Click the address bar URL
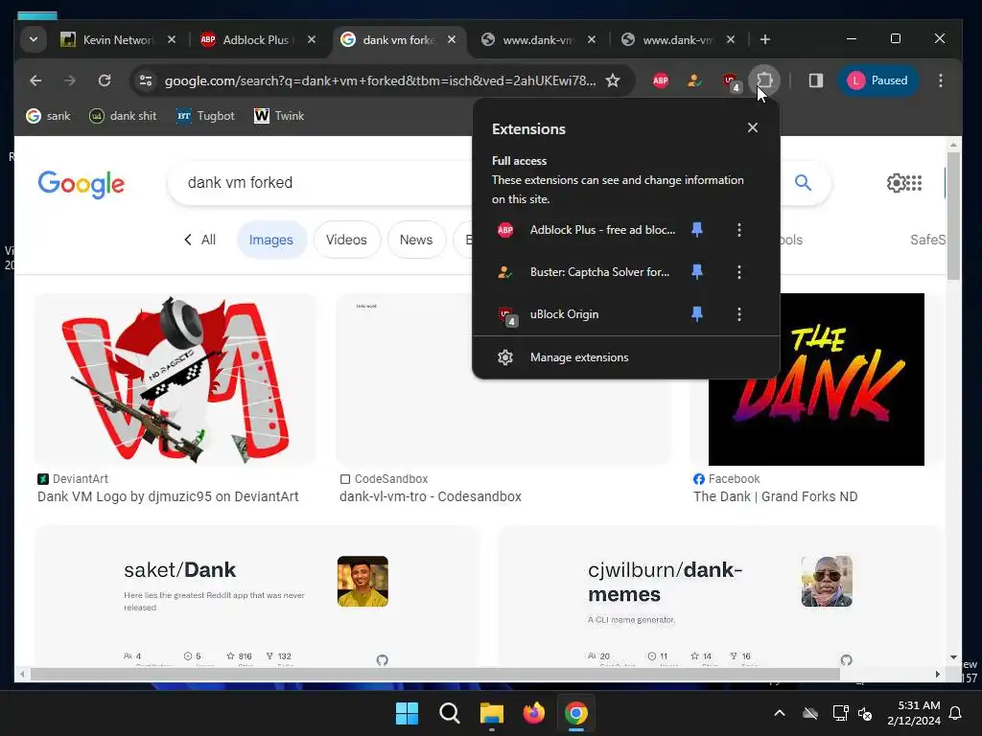Image resolution: width=982 pixels, height=736 pixels. tap(380, 80)
